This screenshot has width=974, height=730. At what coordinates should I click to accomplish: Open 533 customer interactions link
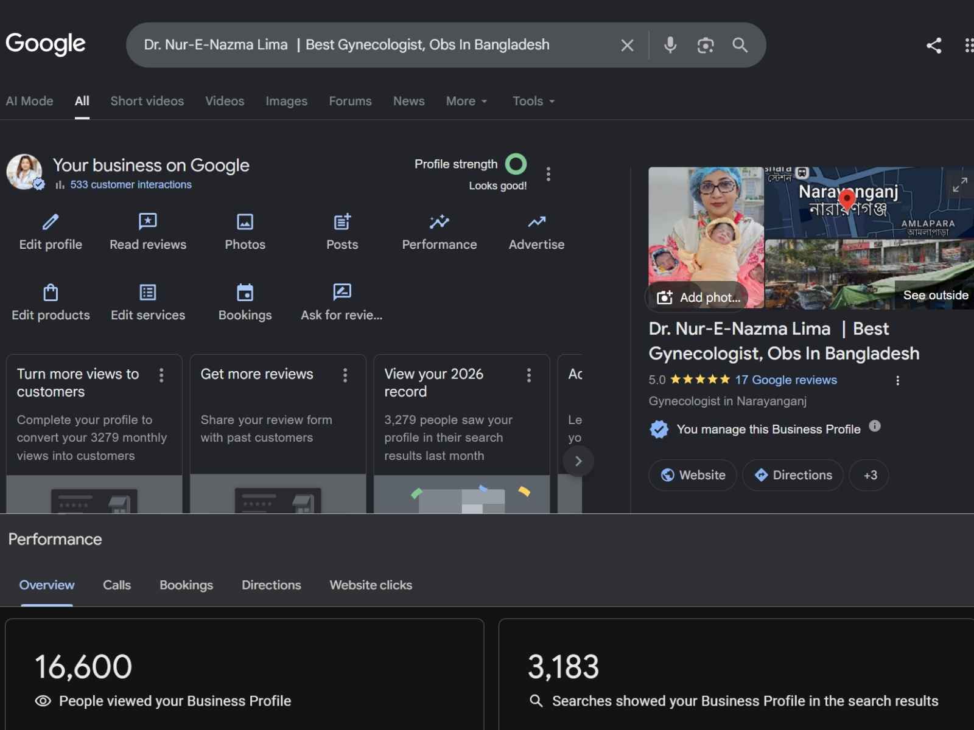(x=131, y=184)
